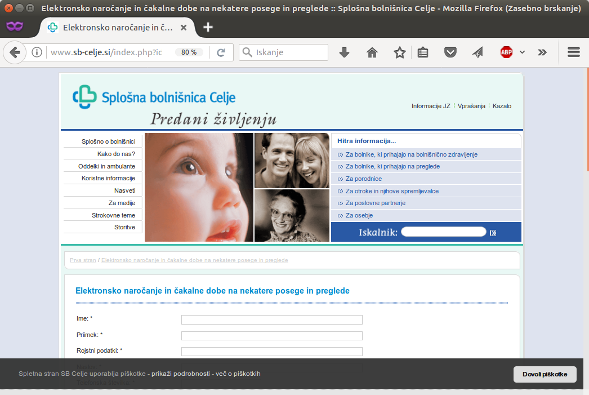Open the downloads arrow icon
This screenshot has height=395, width=589.
click(344, 52)
